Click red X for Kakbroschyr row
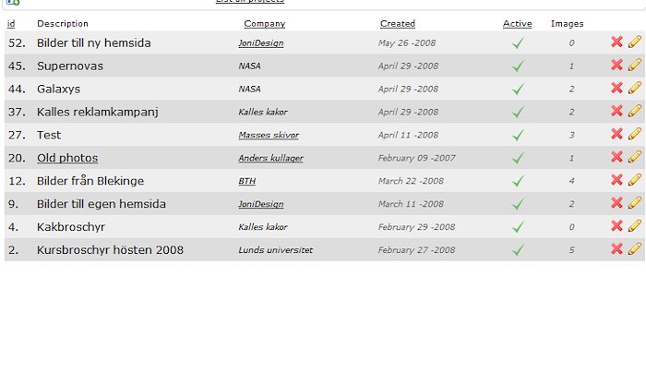 (x=616, y=226)
